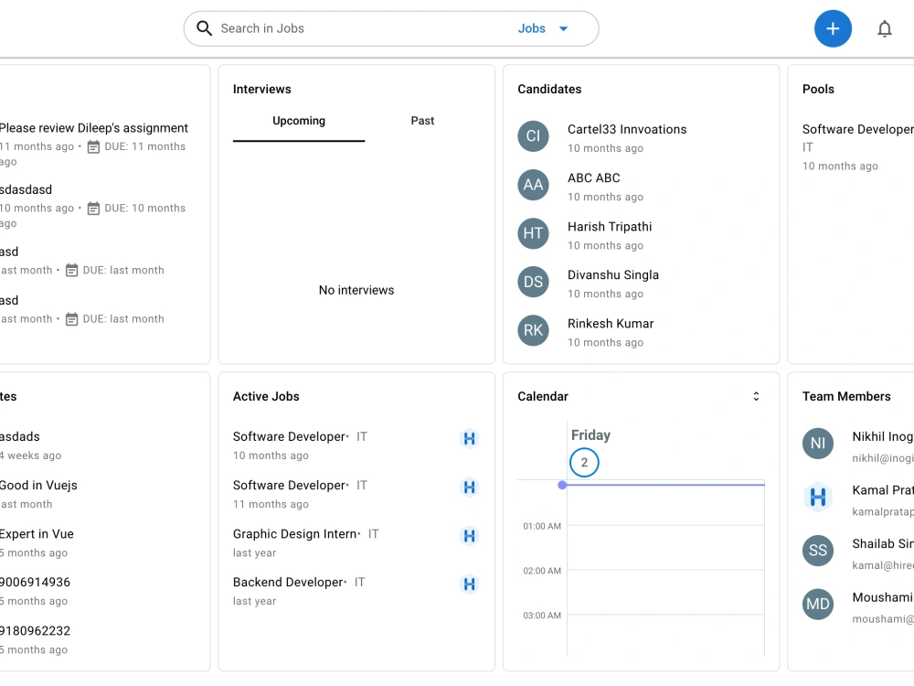
Task: Click the due-date calendar icon on Dileep's assignment
Action: 94,146
